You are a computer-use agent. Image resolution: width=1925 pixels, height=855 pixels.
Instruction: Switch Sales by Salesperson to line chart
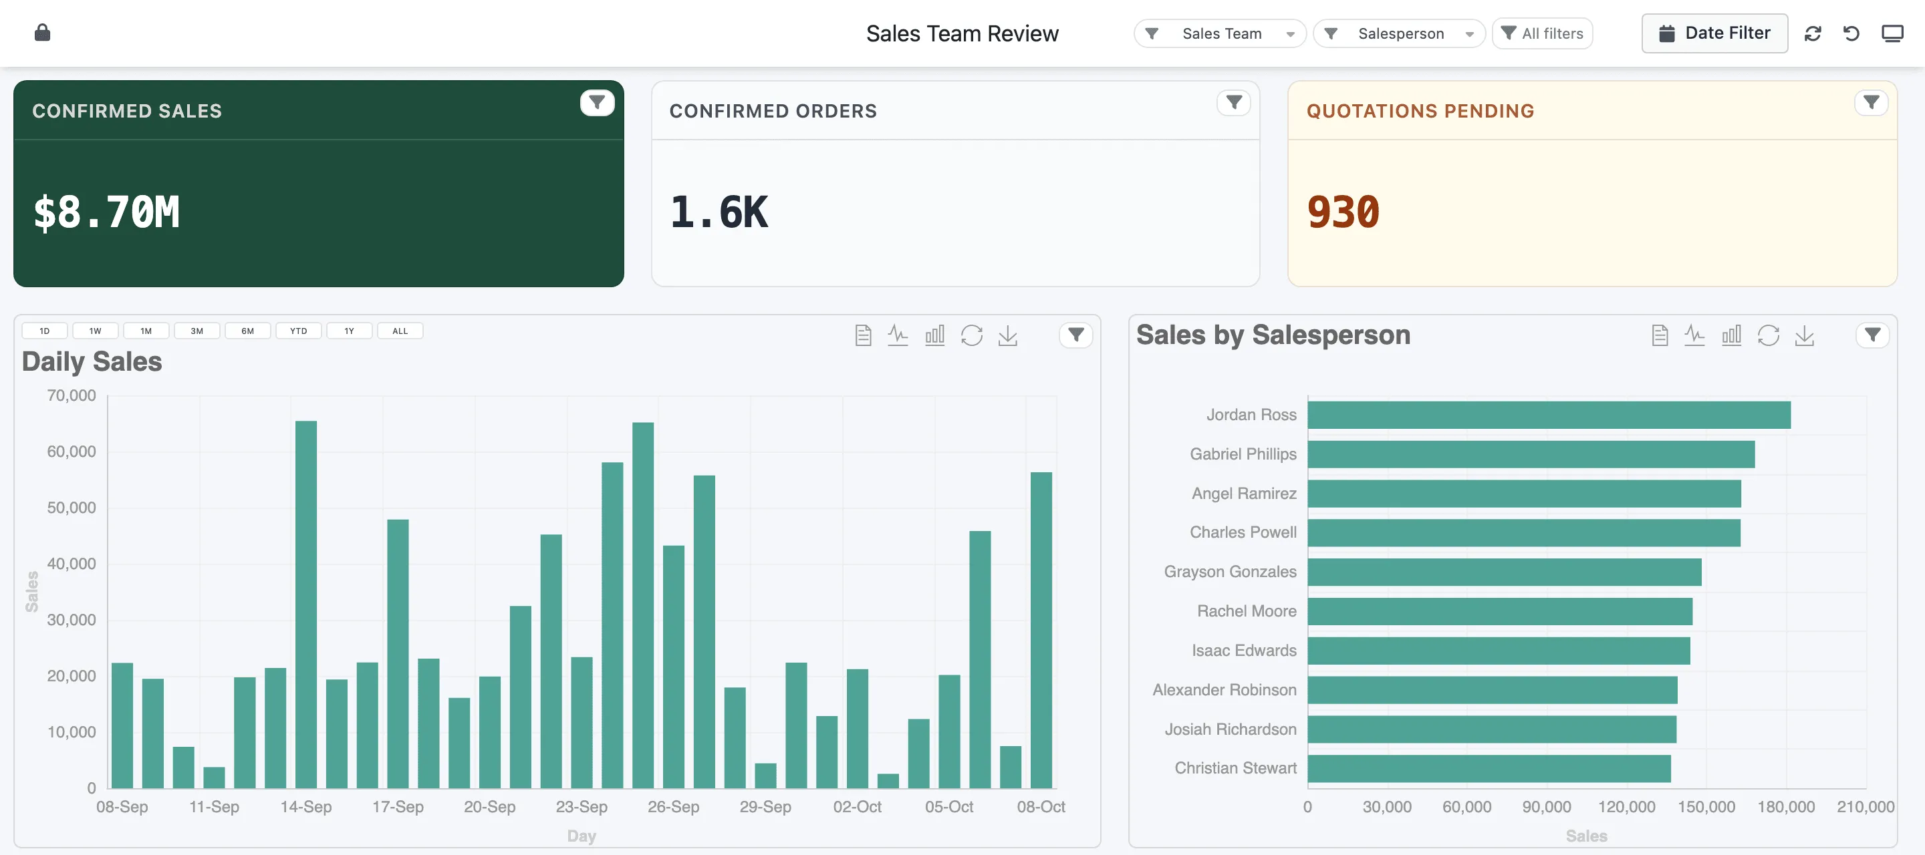pos(1695,335)
